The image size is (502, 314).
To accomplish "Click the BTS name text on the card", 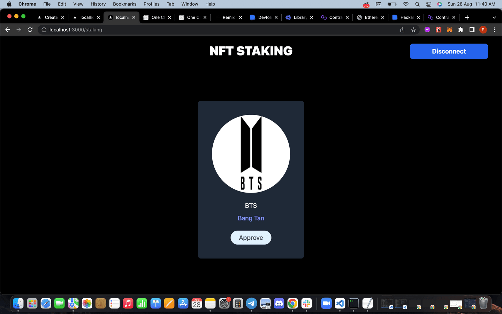I will click(x=251, y=205).
